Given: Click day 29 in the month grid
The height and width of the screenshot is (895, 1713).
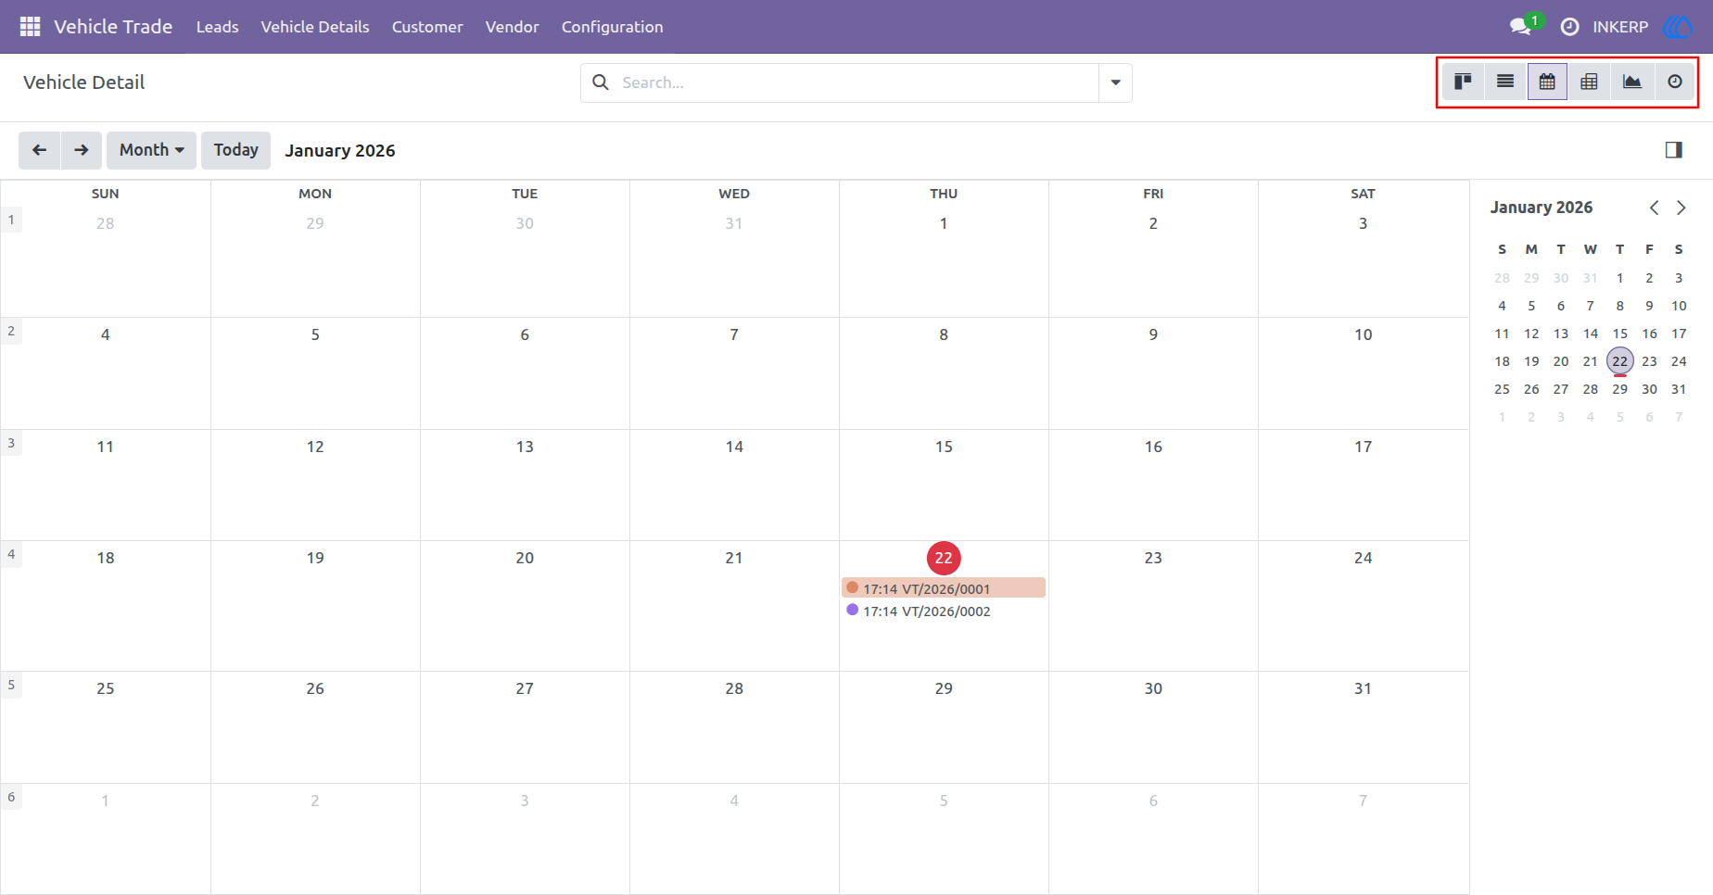Looking at the screenshot, I should pyautogui.click(x=944, y=688).
